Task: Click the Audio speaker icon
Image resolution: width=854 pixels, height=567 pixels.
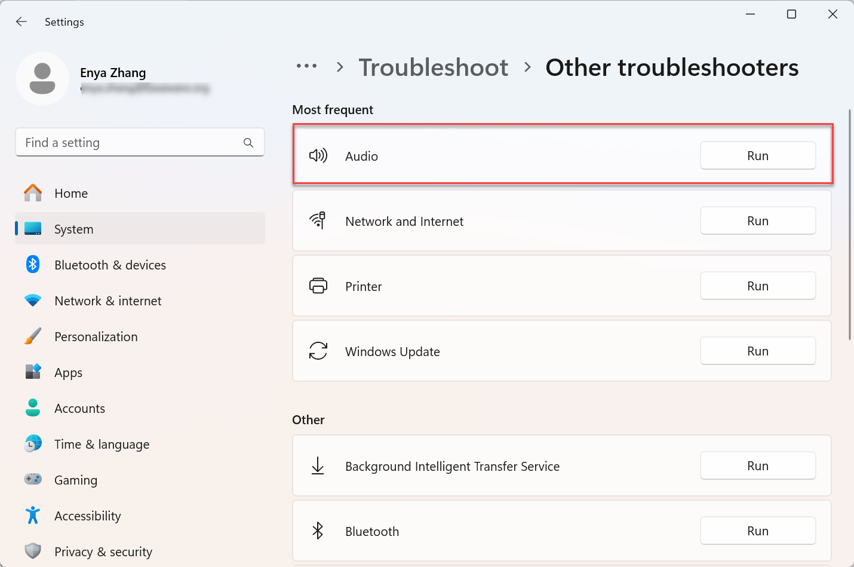Action: [318, 156]
